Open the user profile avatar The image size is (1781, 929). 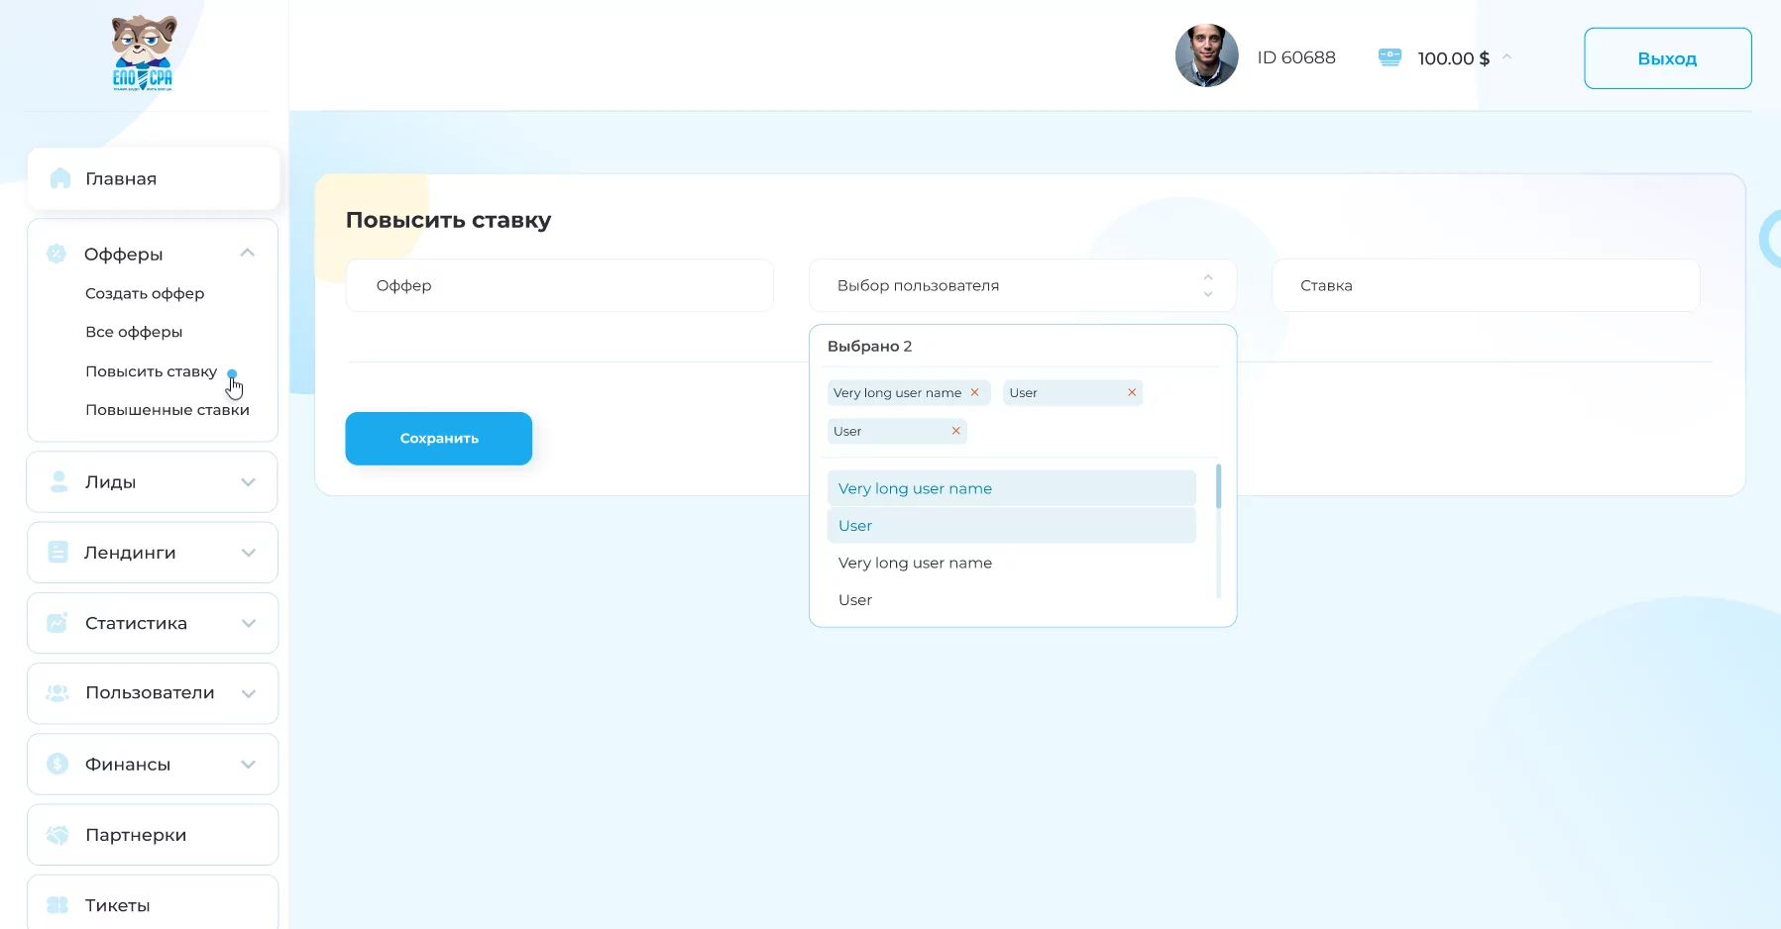pos(1206,55)
